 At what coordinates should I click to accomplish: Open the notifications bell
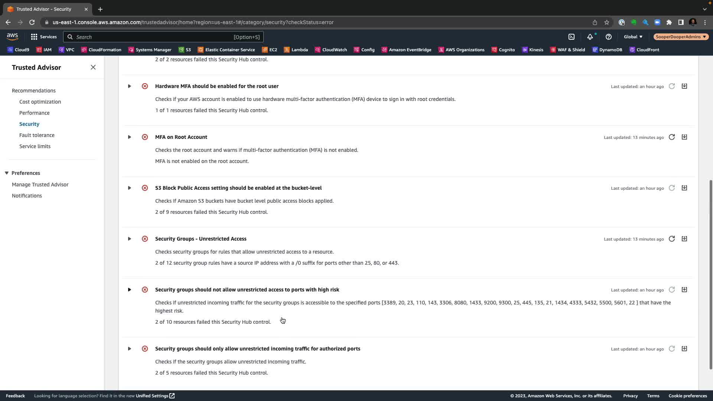590,37
